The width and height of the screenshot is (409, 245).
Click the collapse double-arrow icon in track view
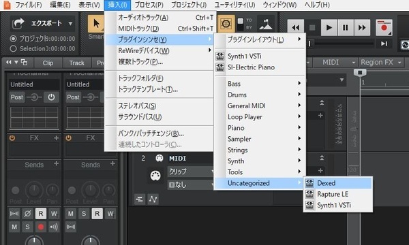click(x=9, y=62)
